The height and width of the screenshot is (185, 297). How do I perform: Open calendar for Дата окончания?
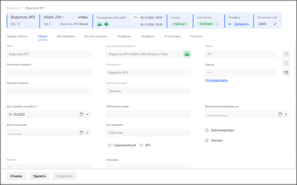pyautogui.click(x=81, y=133)
